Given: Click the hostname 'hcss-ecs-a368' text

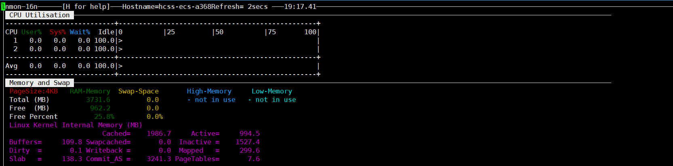Looking at the screenshot, I should click(x=185, y=7).
